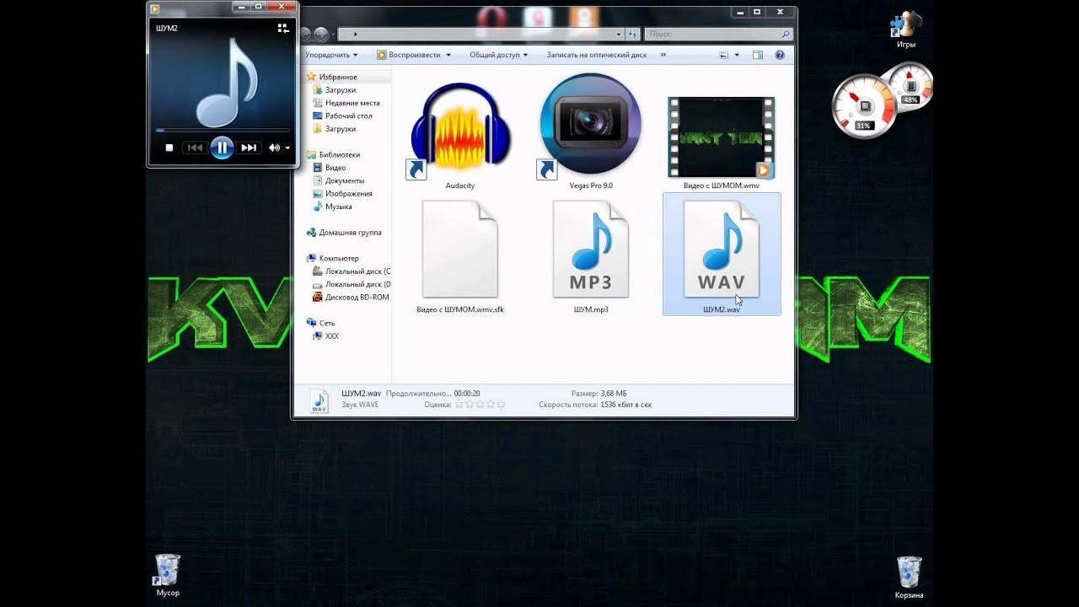Pause playback in the media player
1079x607 pixels.
(222, 148)
